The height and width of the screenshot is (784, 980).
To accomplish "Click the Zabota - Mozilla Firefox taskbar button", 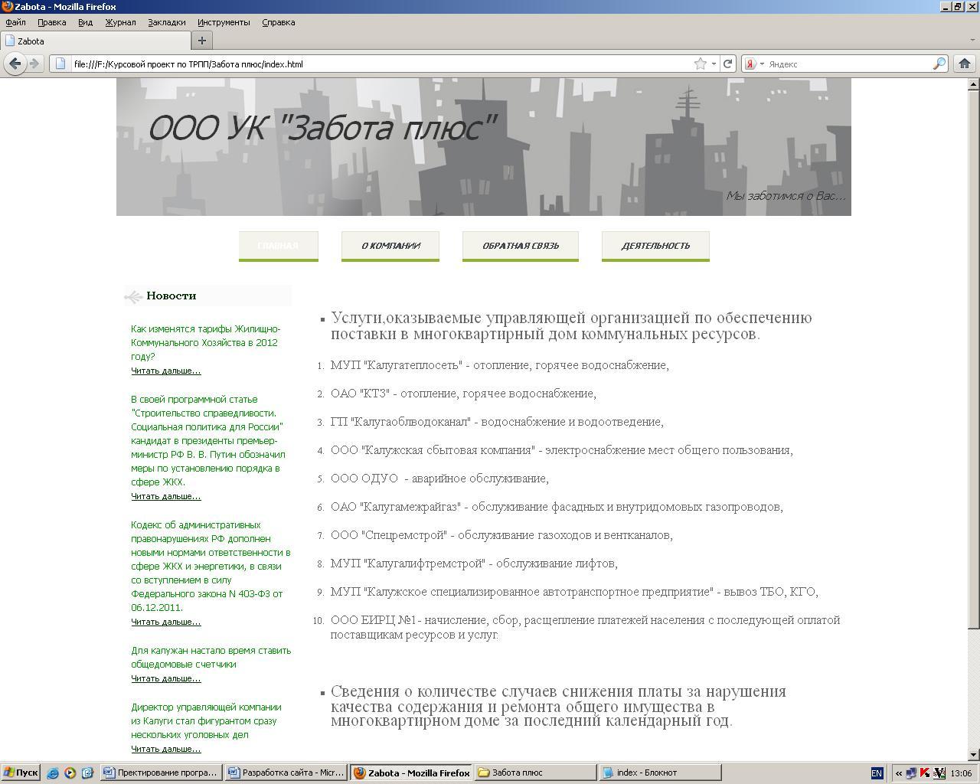I will click(x=411, y=773).
